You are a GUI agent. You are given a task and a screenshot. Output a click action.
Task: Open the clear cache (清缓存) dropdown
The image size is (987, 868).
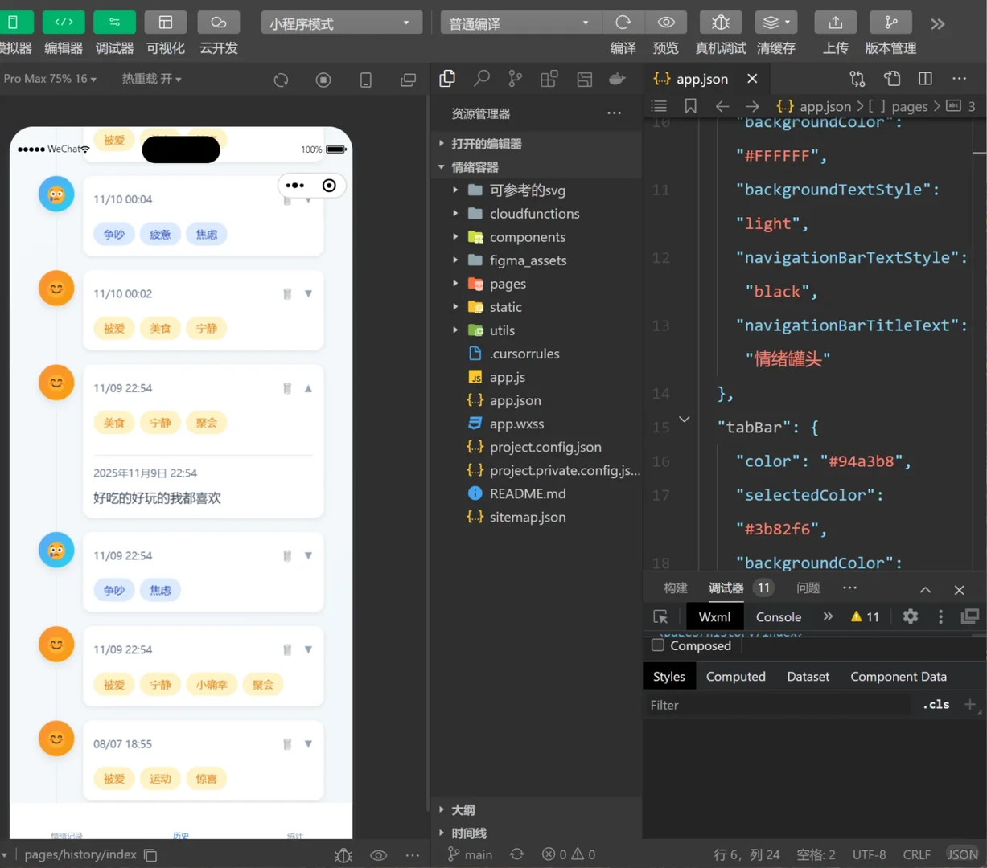pos(776,23)
